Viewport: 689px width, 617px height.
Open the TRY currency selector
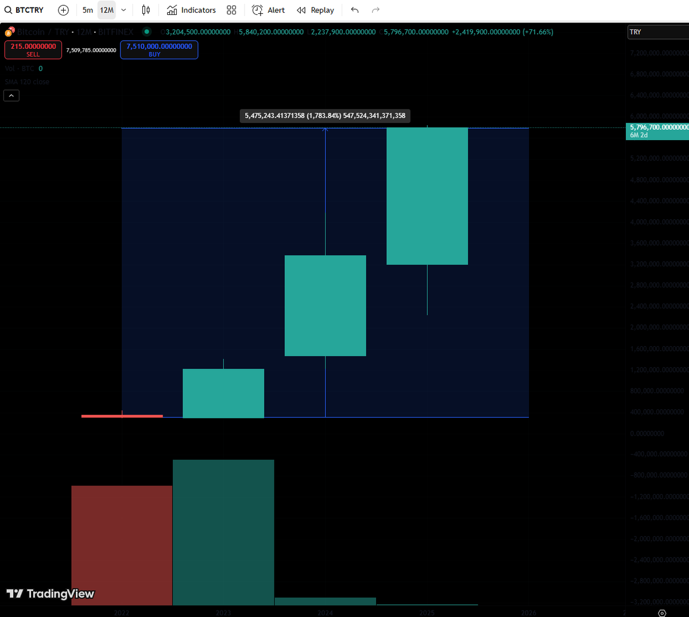point(657,32)
